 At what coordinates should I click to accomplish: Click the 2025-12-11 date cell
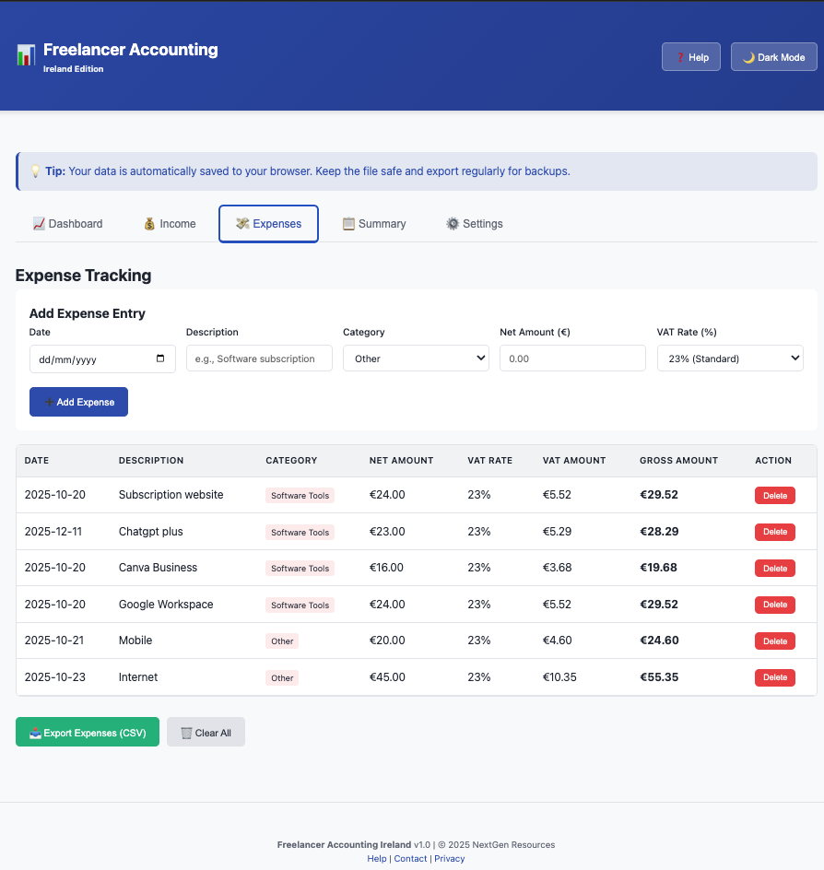[53, 531]
